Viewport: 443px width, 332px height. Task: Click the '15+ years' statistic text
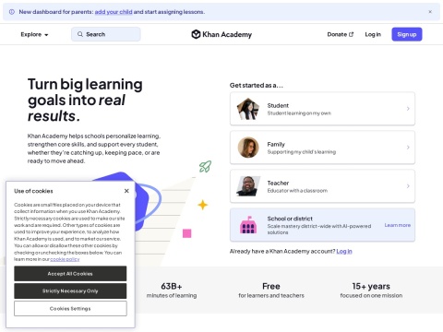(x=371, y=286)
